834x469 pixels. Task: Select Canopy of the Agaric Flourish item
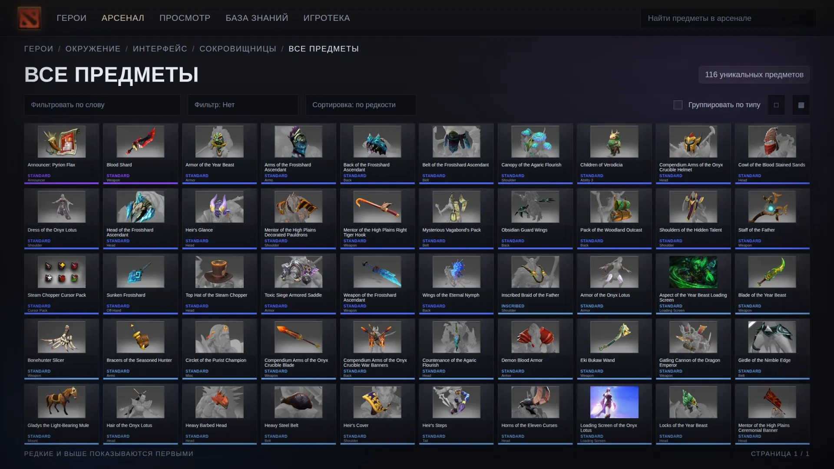(x=535, y=153)
